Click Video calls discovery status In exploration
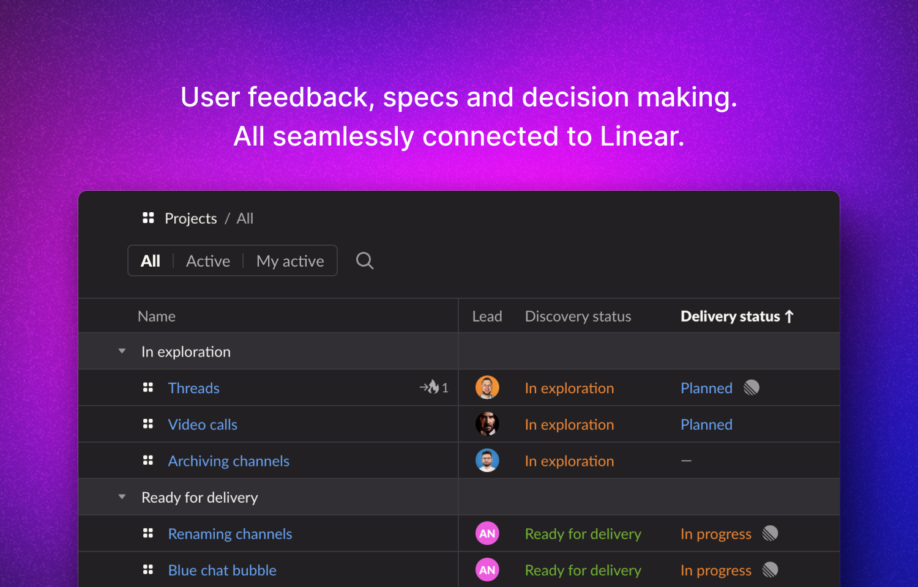This screenshot has height=587, width=918. point(569,424)
